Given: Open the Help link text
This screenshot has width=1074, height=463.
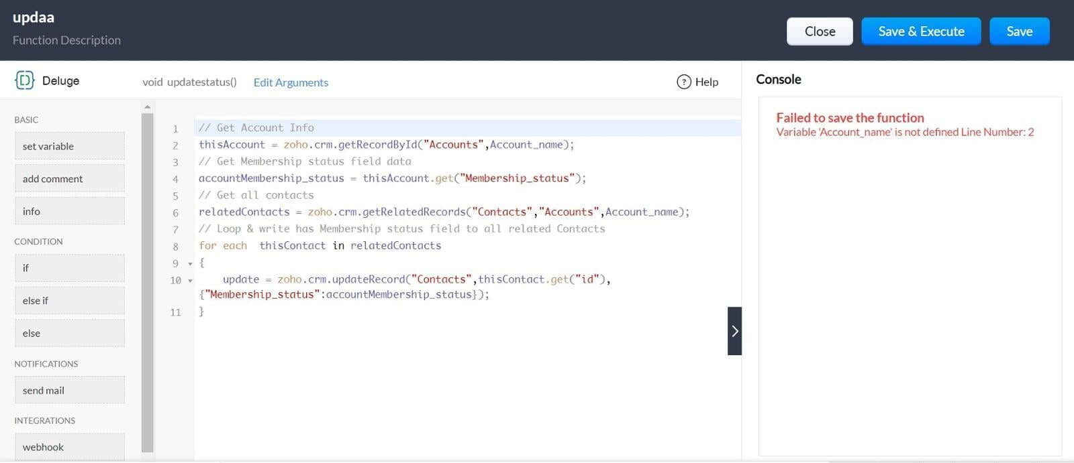Looking at the screenshot, I should (x=707, y=82).
